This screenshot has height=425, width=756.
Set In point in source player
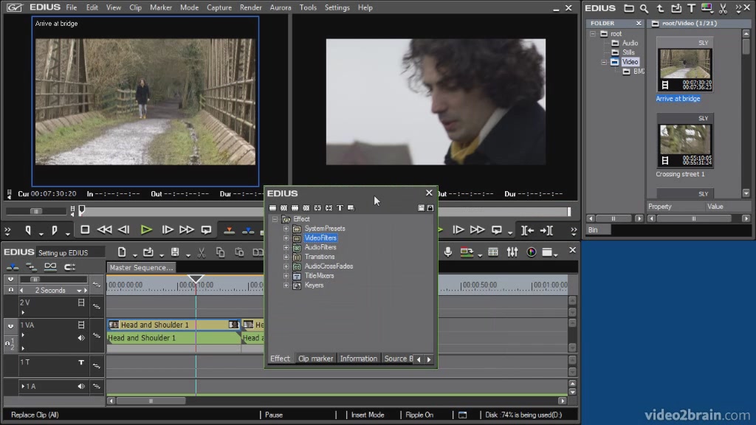pyautogui.click(x=29, y=230)
